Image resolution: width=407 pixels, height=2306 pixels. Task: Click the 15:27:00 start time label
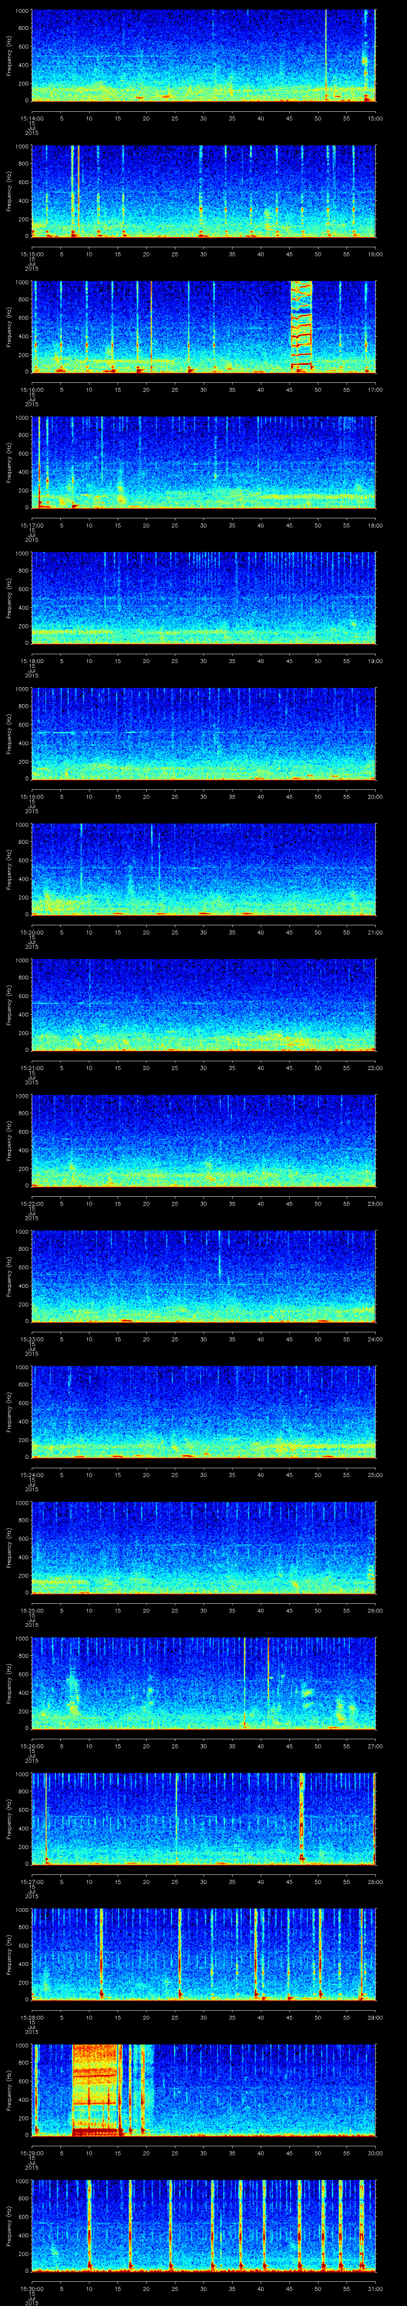pos(31,1882)
